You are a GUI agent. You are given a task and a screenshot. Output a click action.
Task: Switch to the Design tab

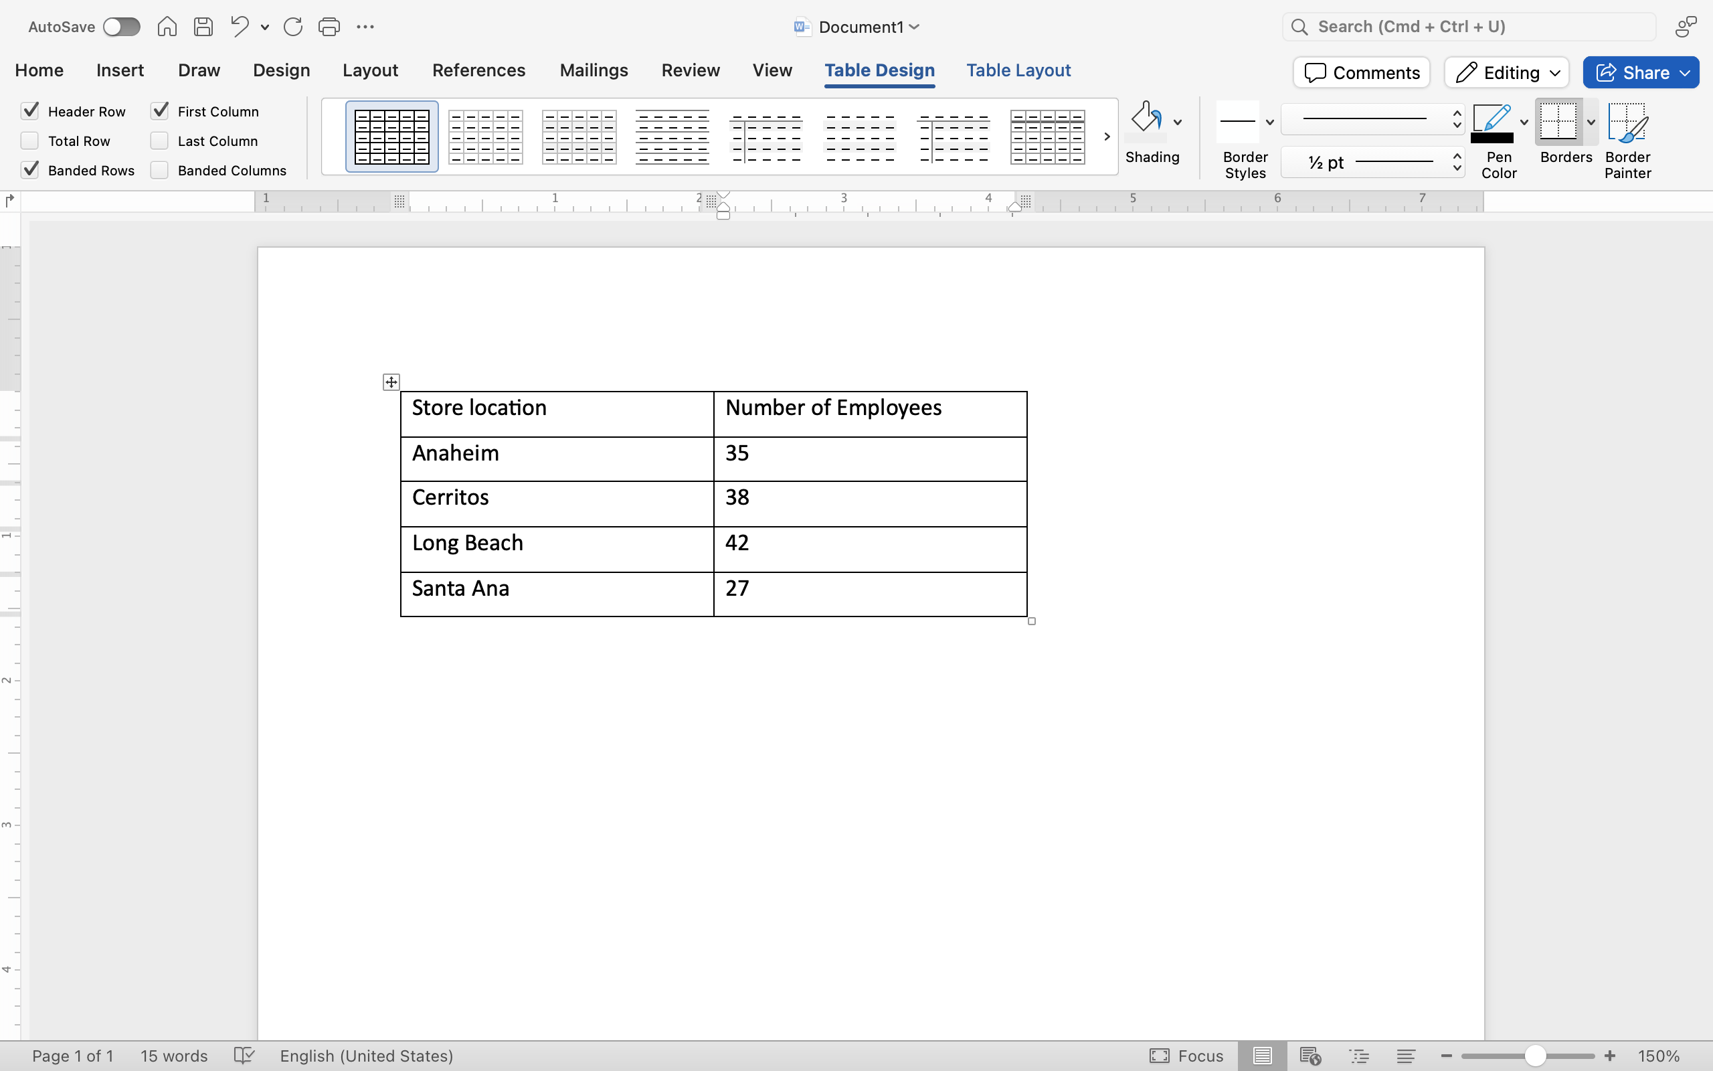click(x=281, y=70)
